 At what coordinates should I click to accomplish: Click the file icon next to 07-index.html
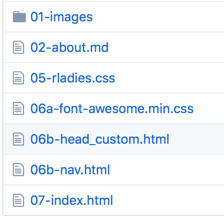pos(19,200)
